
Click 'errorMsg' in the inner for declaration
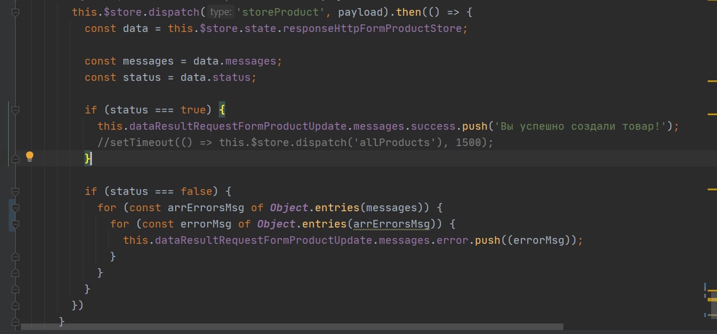pos(205,223)
